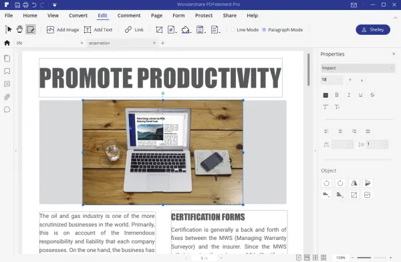Rotate object counterclockwise

click(x=326, y=183)
